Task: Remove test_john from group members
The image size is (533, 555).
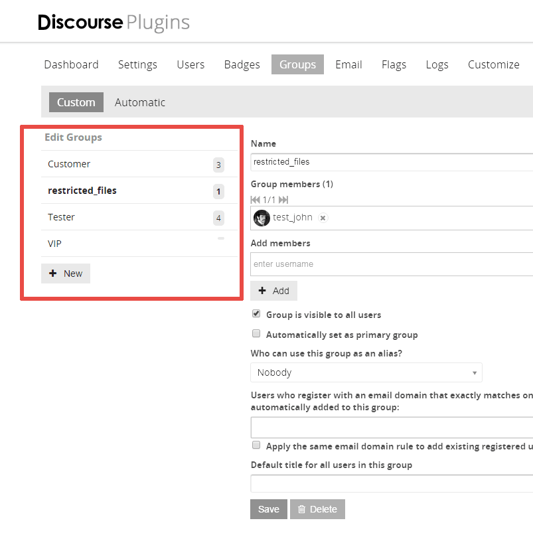Action: point(323,218)
